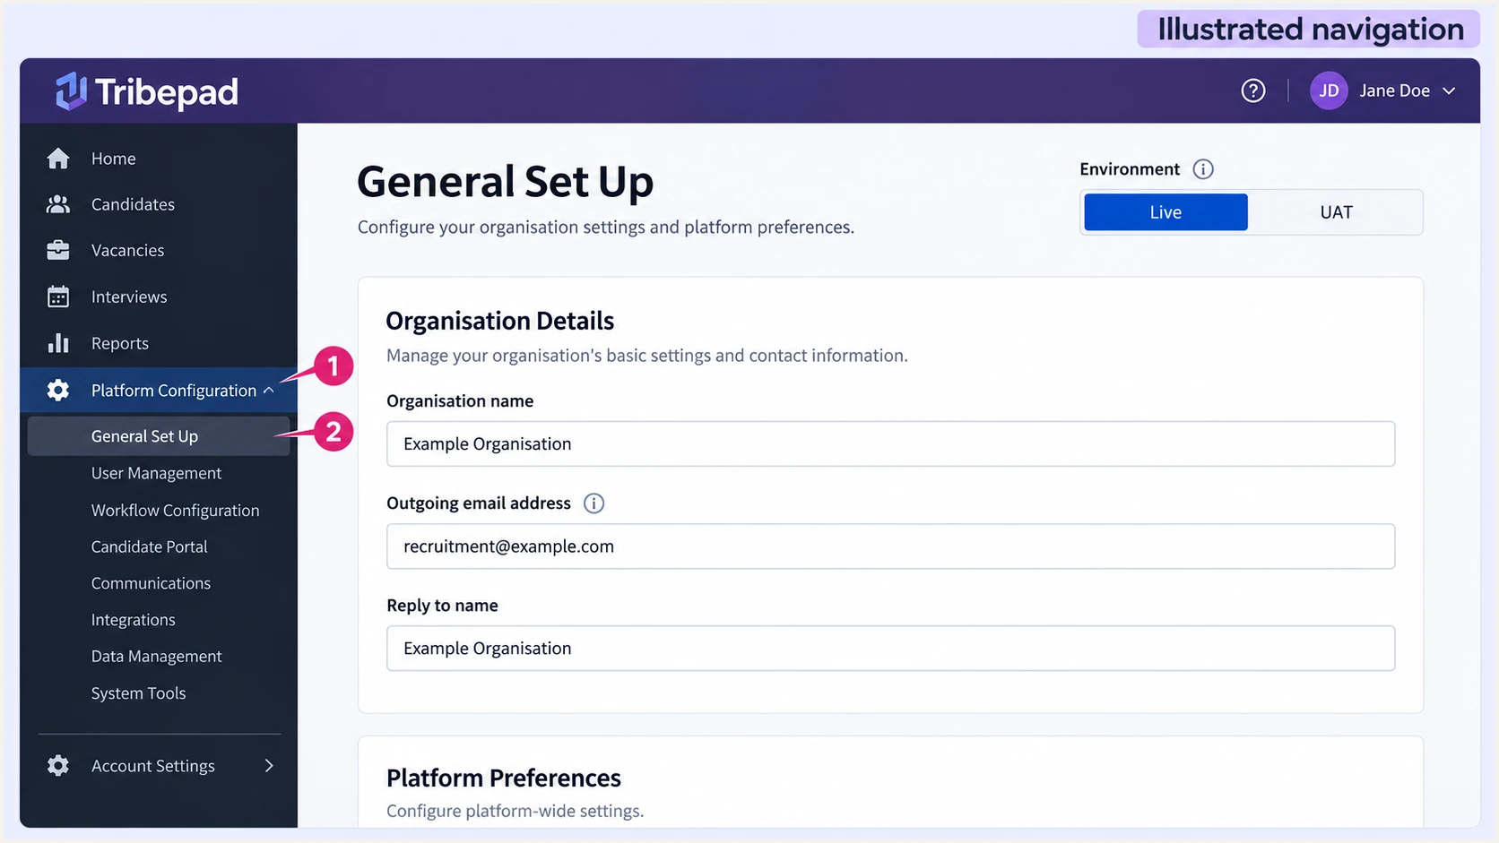Click the Home house icon
This screenshot has width=1499, height=843.
(58, 159)
